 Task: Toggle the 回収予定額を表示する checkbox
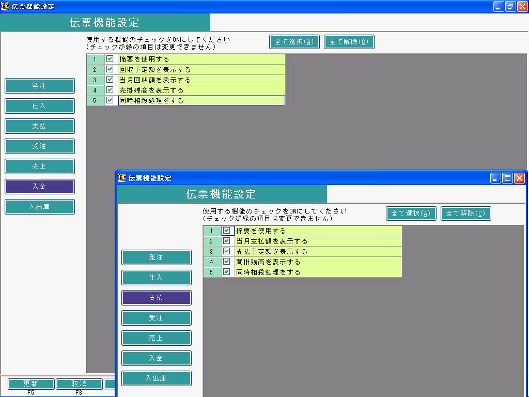point(110,69)
